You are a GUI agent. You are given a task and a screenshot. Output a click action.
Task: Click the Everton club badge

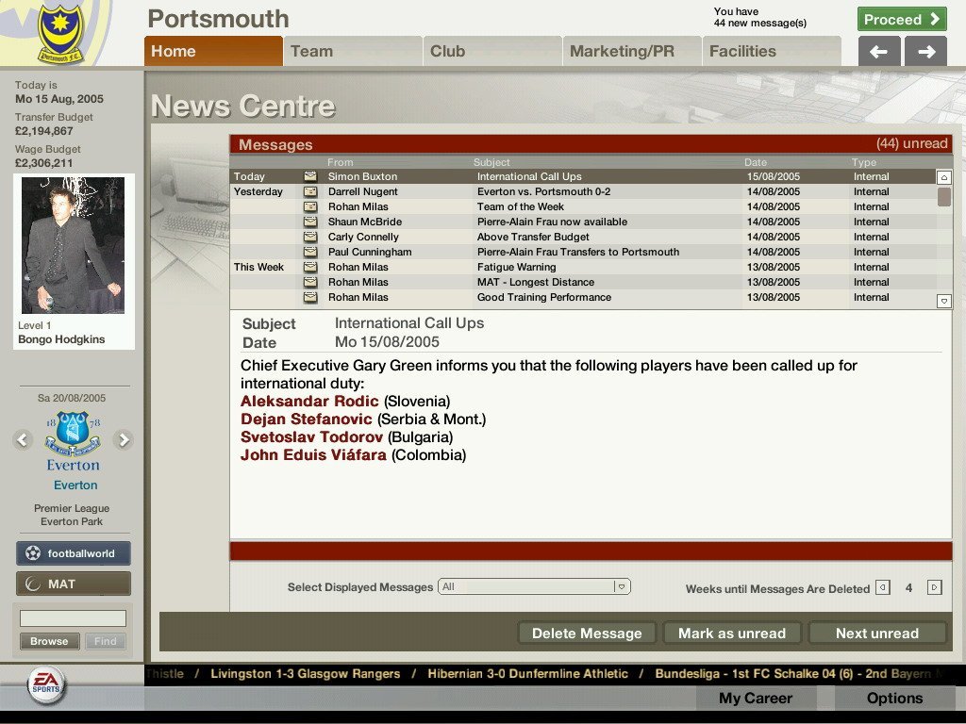click(74, 435)
